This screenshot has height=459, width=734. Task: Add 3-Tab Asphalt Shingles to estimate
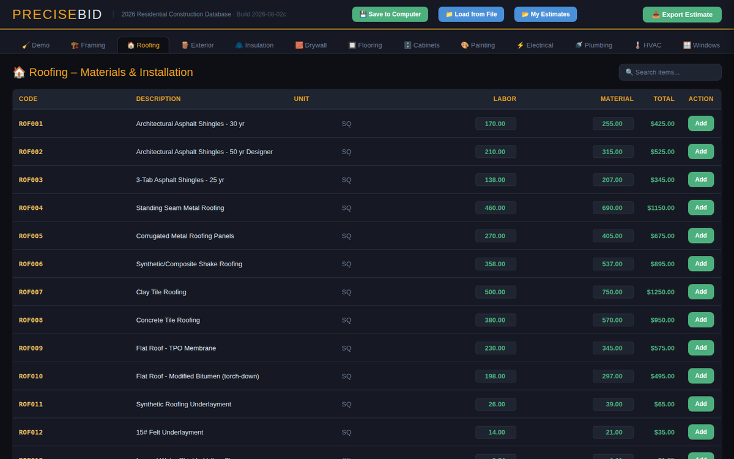pos(701,180)
